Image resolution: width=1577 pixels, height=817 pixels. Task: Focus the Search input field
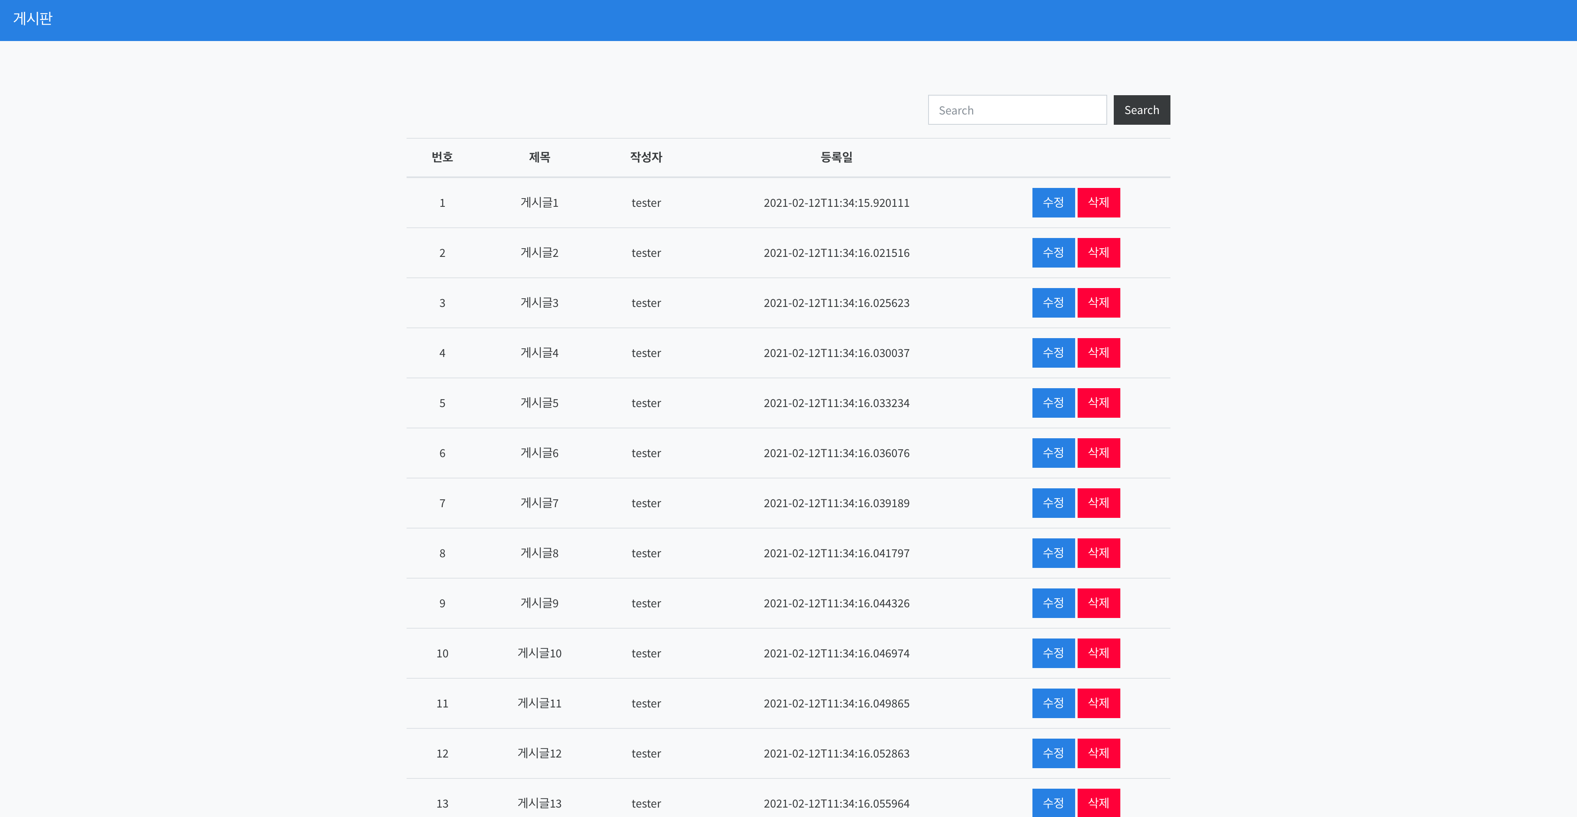click(x=1017, y=110)
